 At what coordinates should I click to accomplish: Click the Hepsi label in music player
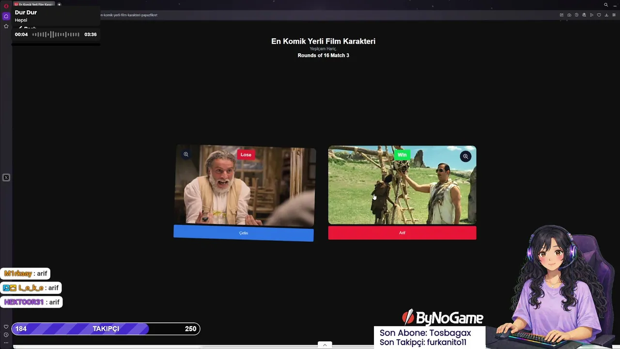point(21,20)
